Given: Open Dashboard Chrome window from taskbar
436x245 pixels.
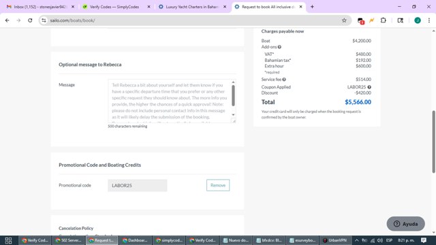Looking at the screenshot, I should (x=136, y=240).
